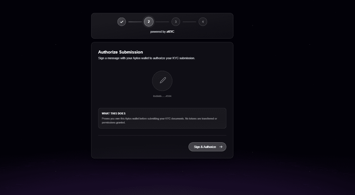Viewport: 355px width, 195px height.
Task: Jump to step 3 circle
Action: 176,22
